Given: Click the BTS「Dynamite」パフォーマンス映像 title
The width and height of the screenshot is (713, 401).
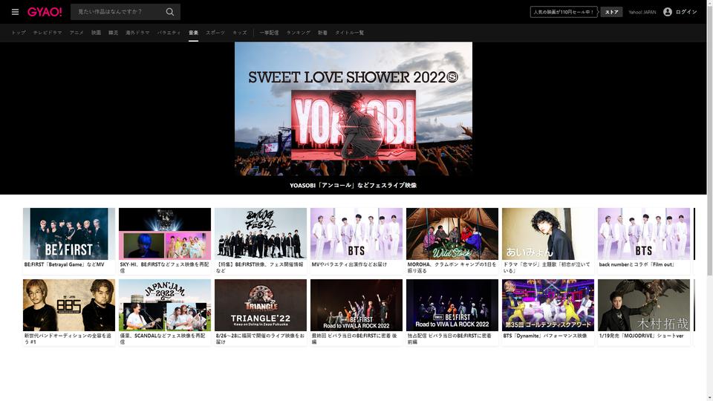Looking at the screenshot, I should 544,336.
